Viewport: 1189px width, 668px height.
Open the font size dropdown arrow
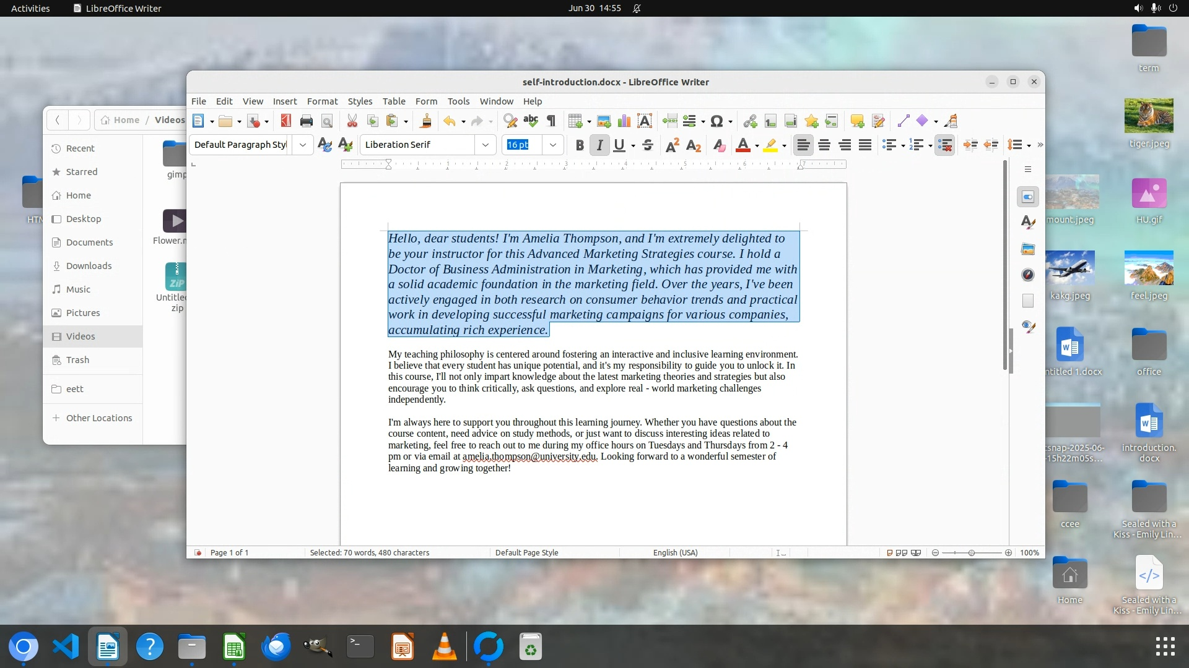point(553,145)
